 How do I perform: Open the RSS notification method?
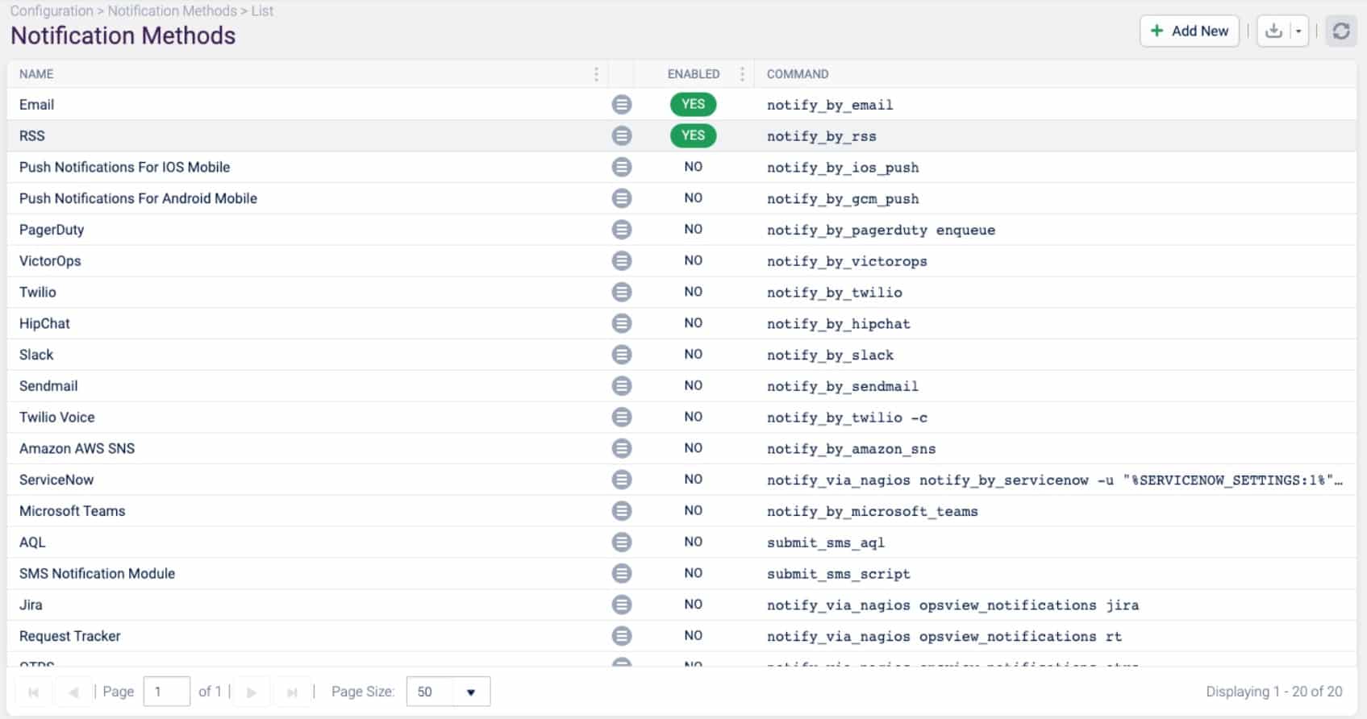(x=32, y=135)
